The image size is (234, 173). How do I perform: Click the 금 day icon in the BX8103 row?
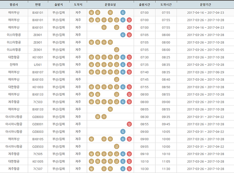pos(117,79)
